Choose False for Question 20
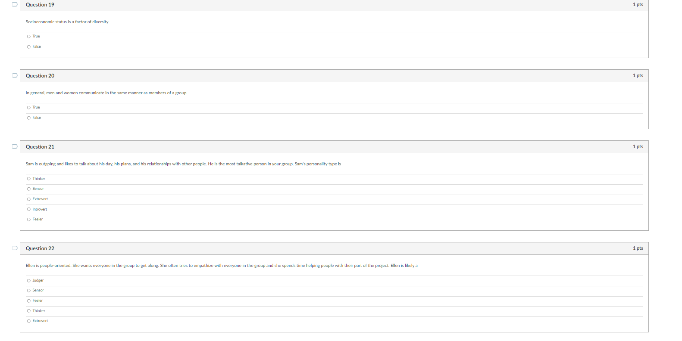Screen dimensions: 682x341 29,118
